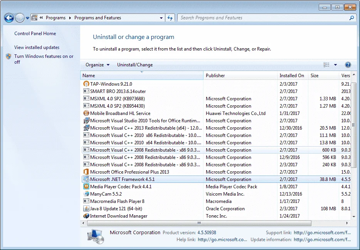Click the Back navigation arrow button

(x=9, y=18)
